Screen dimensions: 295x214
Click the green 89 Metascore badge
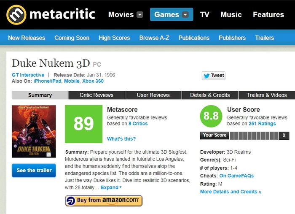pos(83,124)
